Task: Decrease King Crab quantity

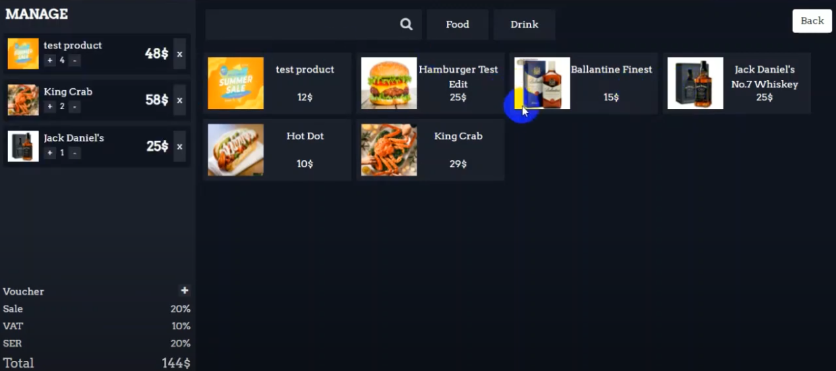Action: click(x=74, y=107)
